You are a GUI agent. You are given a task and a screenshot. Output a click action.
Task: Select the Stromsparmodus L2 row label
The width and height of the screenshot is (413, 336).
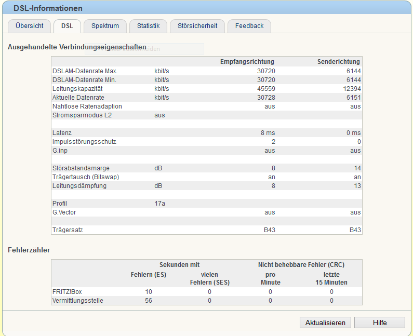pyautogui.click(x=82, y=115)
